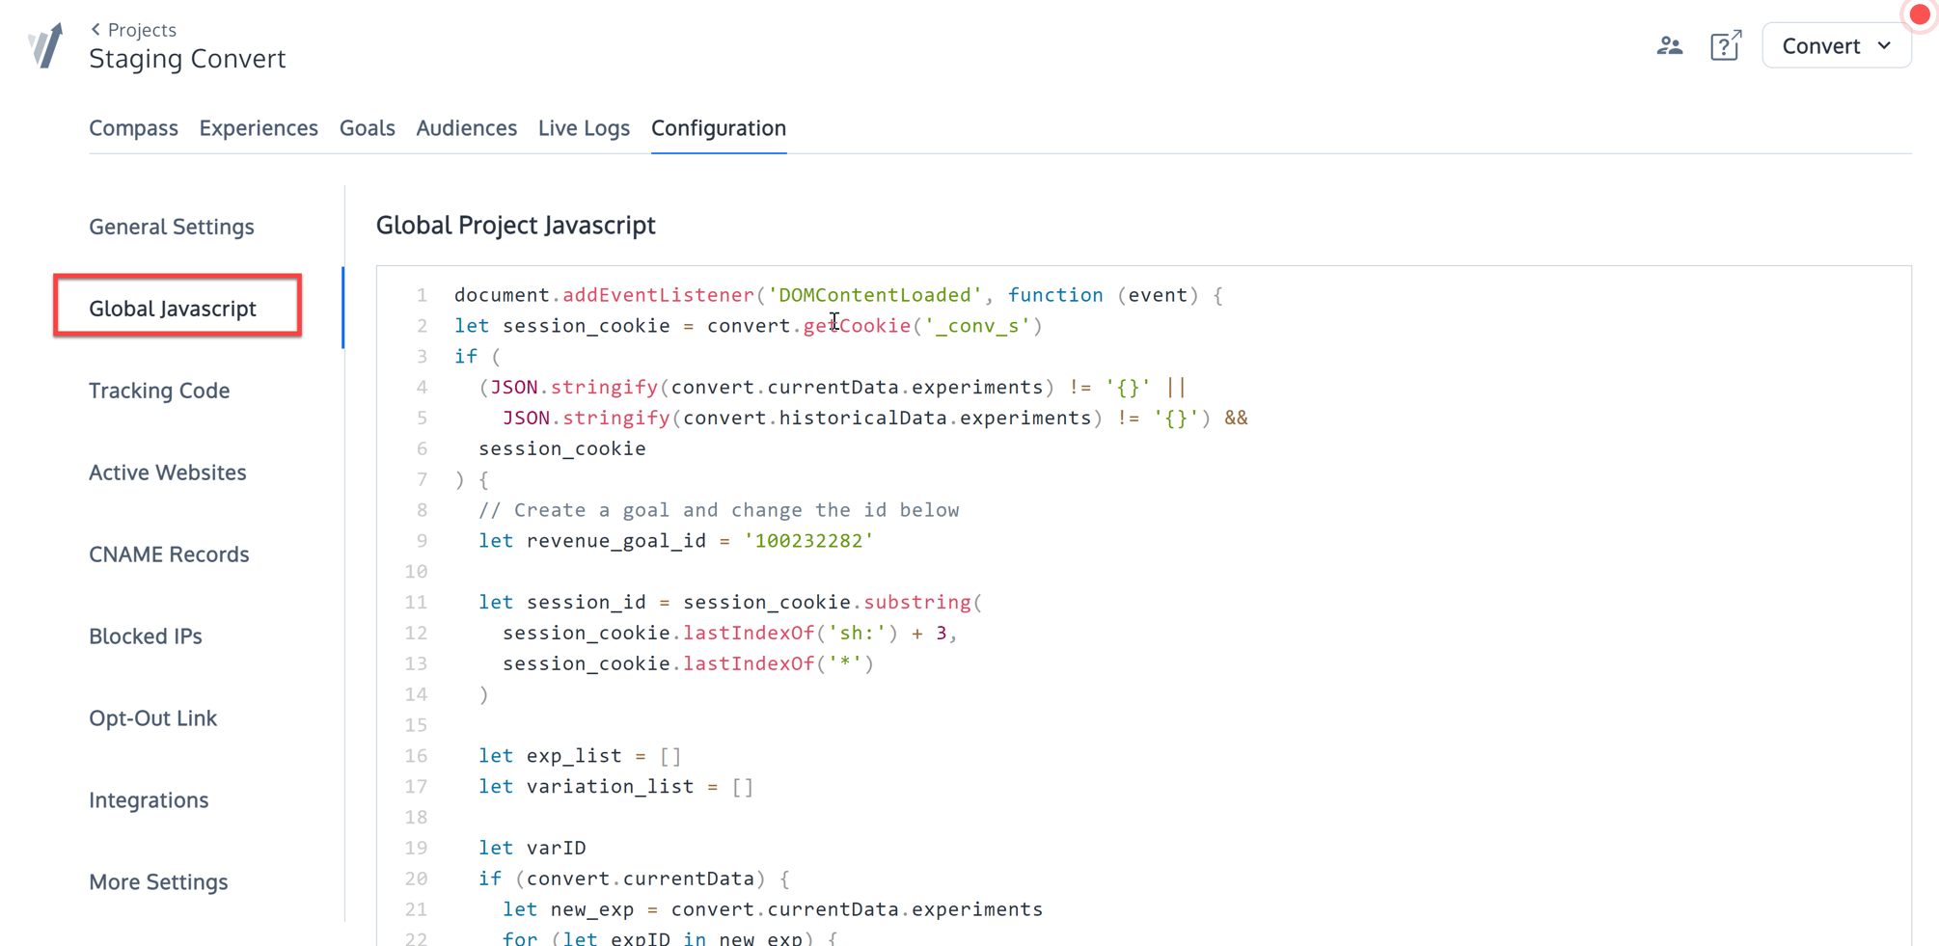Click the Convert logo icon

click(45, 45)
